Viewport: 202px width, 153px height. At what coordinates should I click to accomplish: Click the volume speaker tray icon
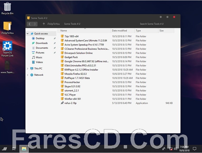(x=175, y=149)
